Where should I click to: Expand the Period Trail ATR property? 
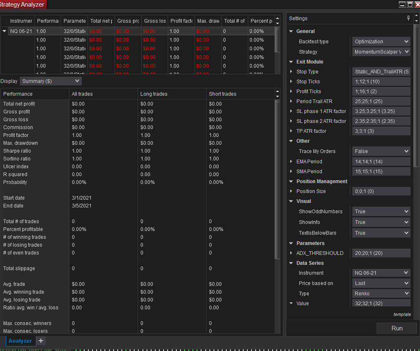click(291, 101)
